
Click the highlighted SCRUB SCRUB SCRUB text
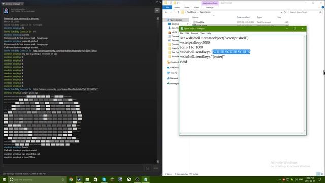(232, 52)
